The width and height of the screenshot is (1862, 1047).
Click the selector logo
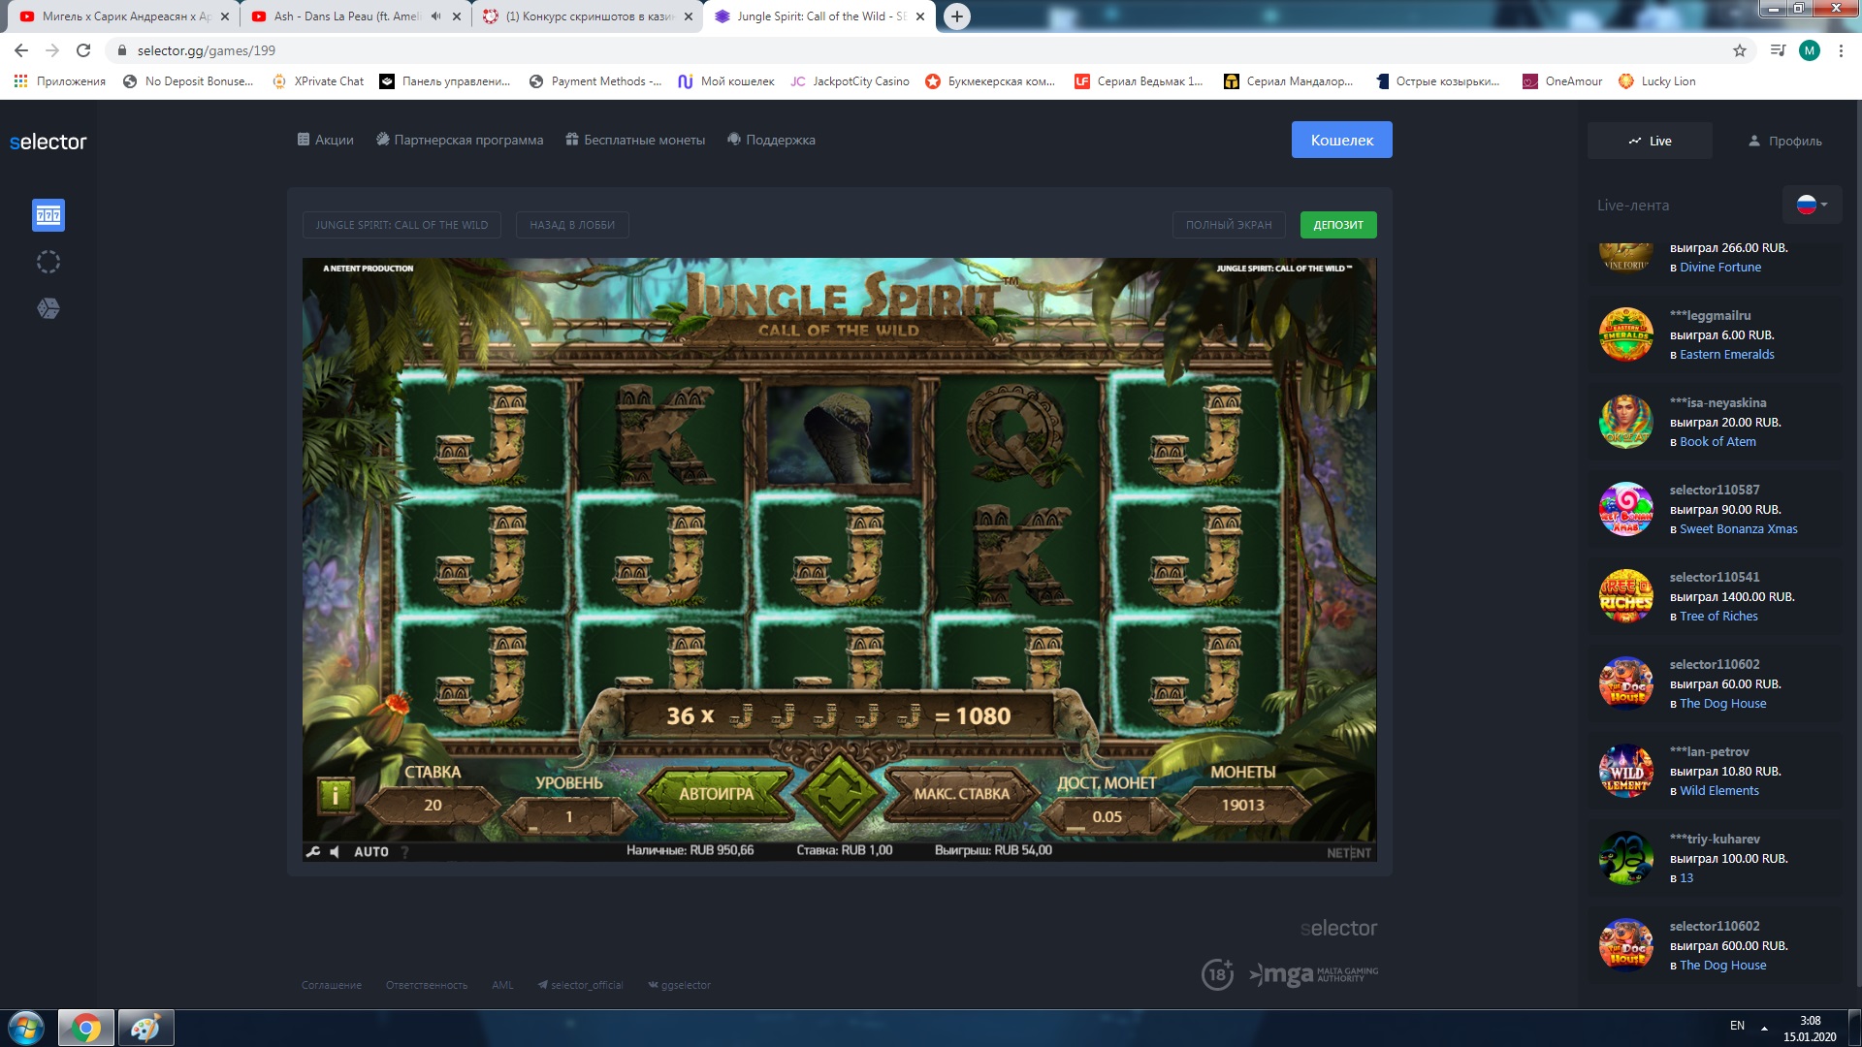coord(48,142)
